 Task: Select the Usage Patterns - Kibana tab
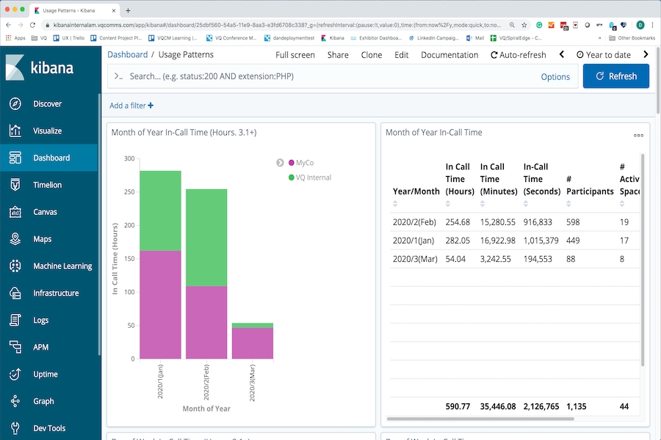(x=75, y=10)
